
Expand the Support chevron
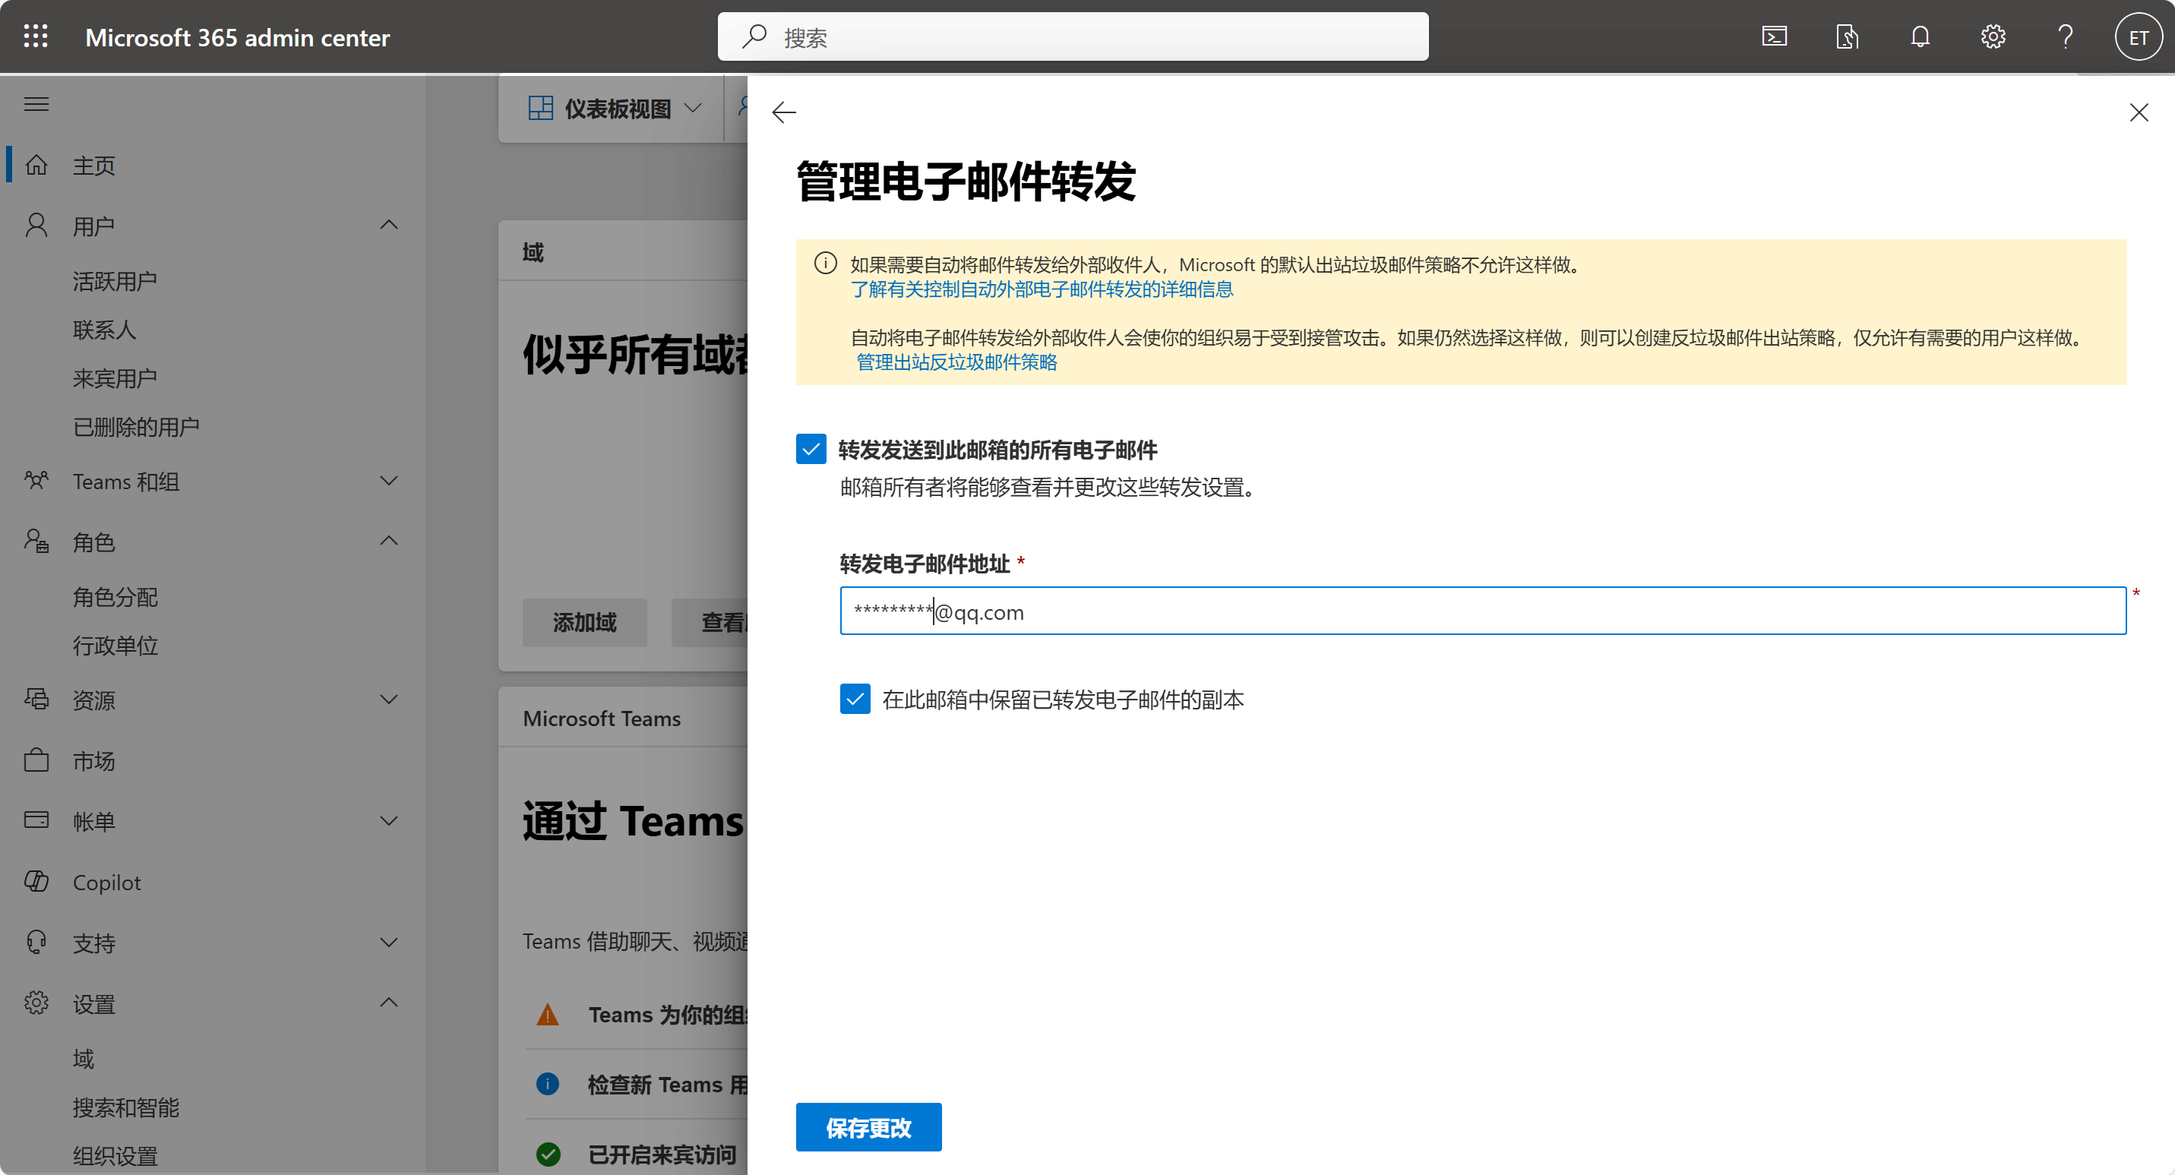click(388, 942)
